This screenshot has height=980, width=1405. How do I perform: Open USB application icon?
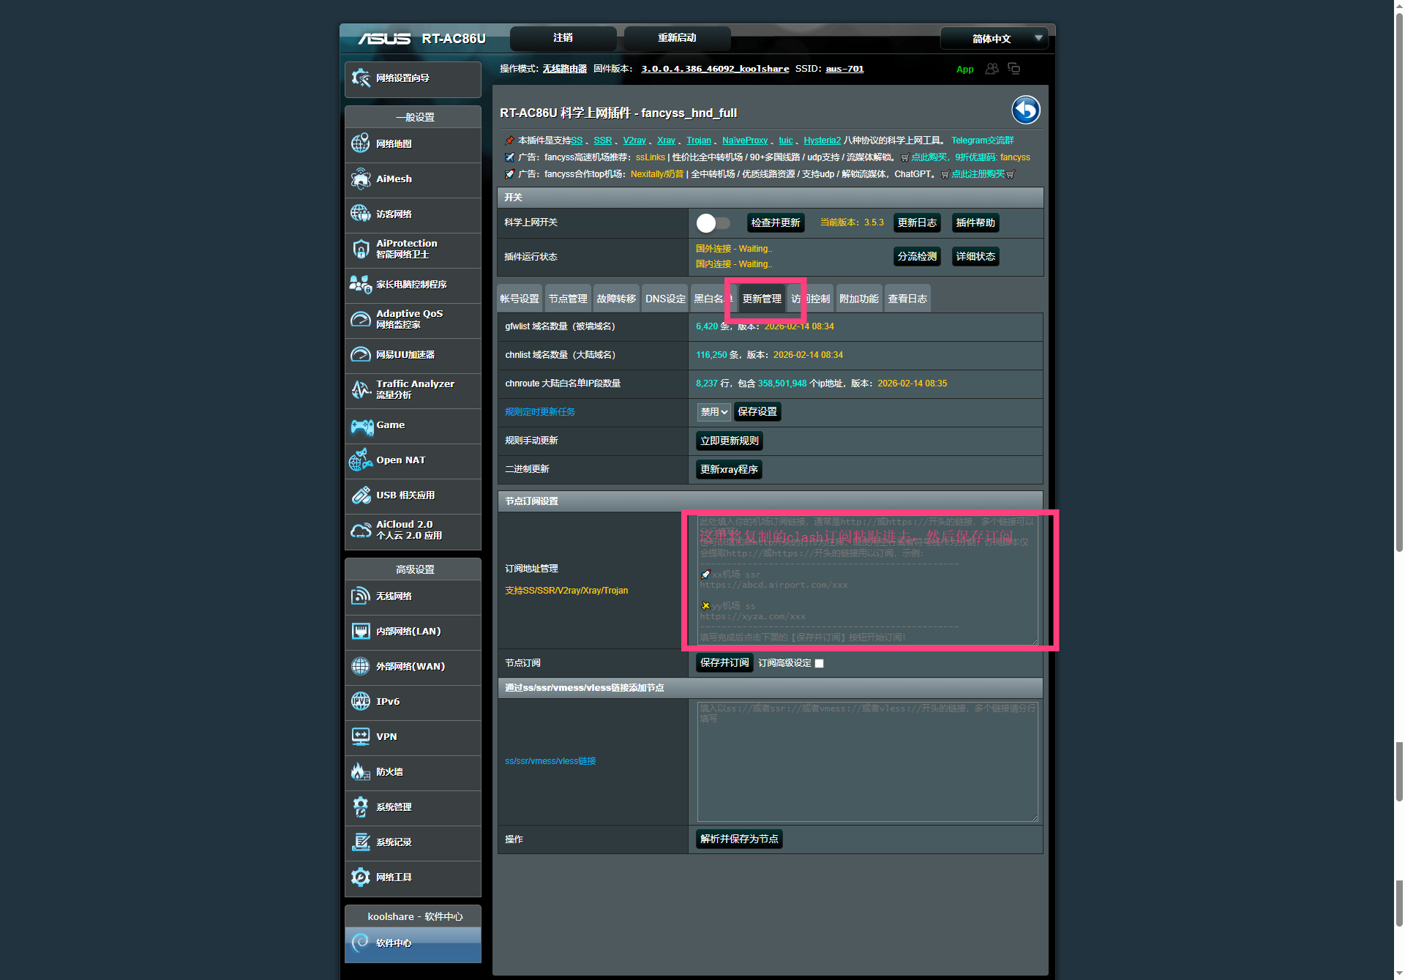361,495
